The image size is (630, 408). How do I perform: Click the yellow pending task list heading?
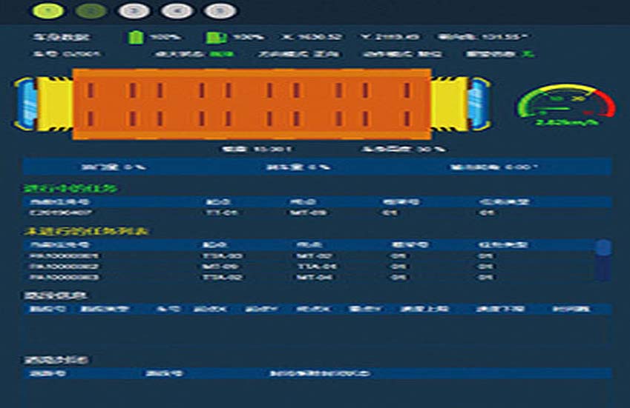point(85,231)
